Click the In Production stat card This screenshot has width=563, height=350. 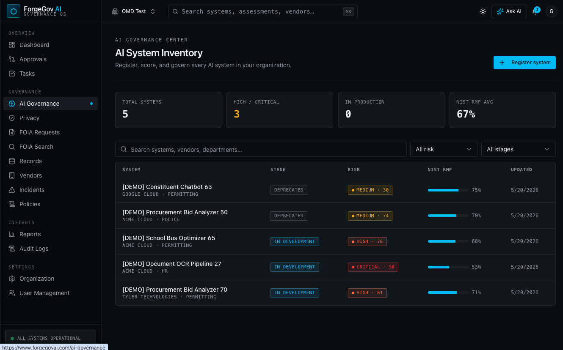pyautogui.click(x=391, y=110)
